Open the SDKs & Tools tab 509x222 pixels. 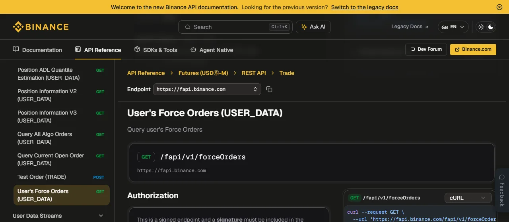pyautogui.click(x=155, y=50)
